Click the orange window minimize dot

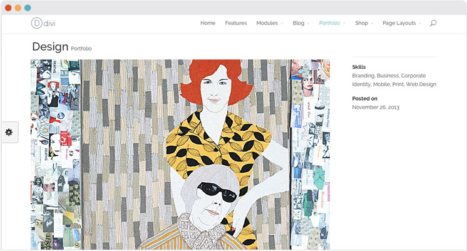tap(18, 8)
